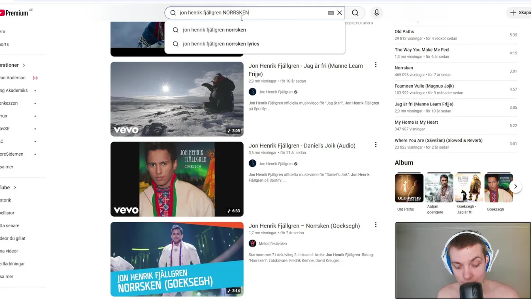Open Jag är fri video thumbnail
The height and width of the screenshot is (299, 531).
pyautogui.click(x=177, y=99)
